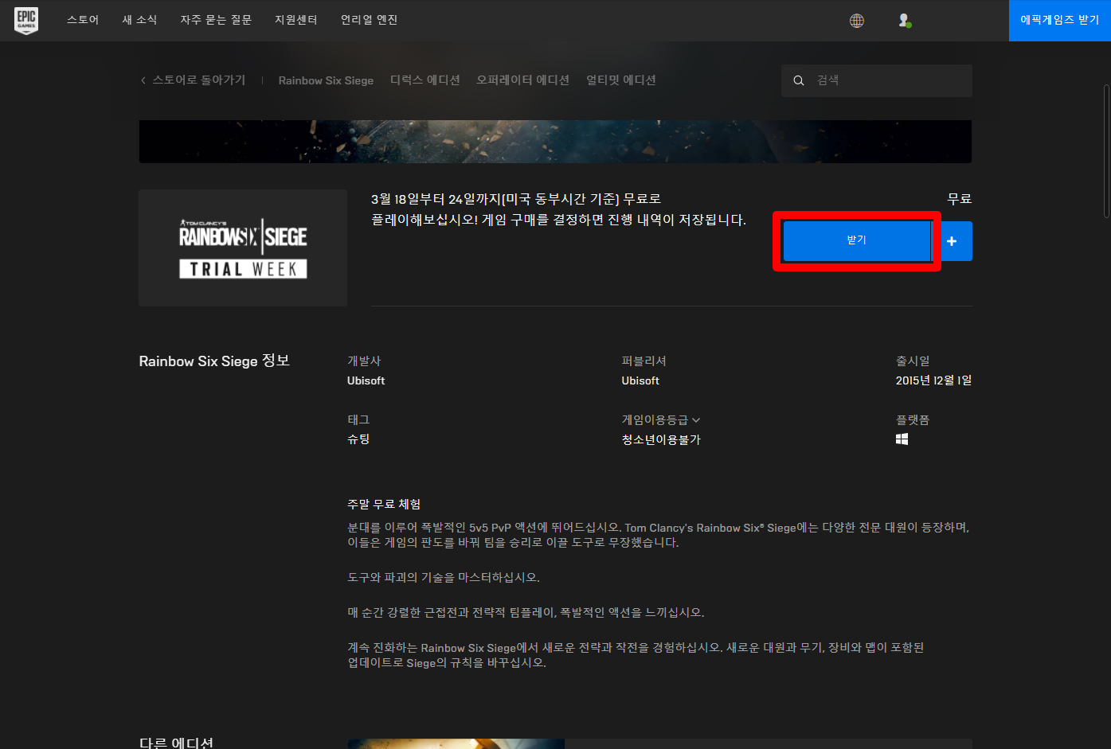Click the 출시일 label
This screenshot has height=749, width=1111.
(x=913, y=361)
